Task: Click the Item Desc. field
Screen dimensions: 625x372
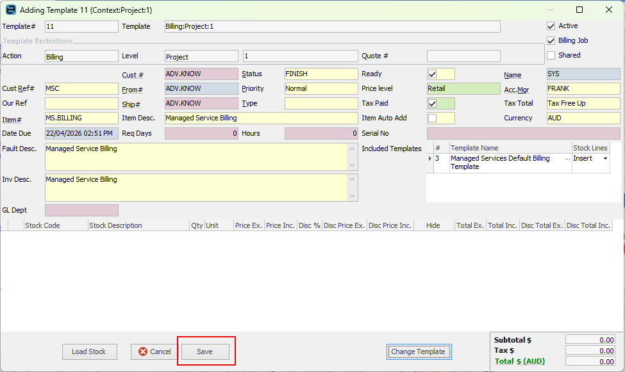Action: point(262,118)
